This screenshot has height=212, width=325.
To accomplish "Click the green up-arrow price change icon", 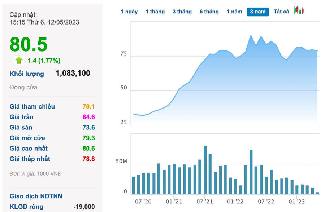I will (x=19, y=60).
